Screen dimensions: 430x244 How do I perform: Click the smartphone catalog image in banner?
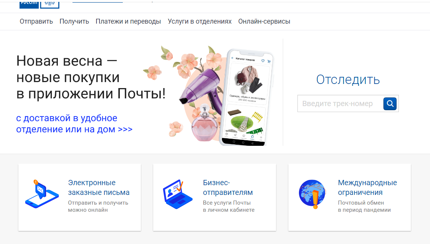(247, 97)
